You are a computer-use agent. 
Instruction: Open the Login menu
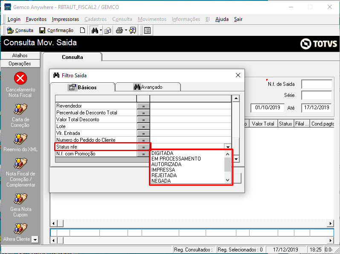[14, 19]
